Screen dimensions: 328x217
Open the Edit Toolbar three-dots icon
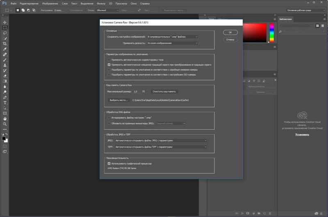coord(5,129)
